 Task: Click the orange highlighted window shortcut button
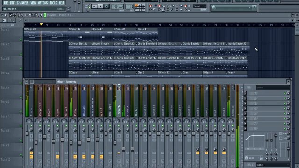tap(136, 5)
